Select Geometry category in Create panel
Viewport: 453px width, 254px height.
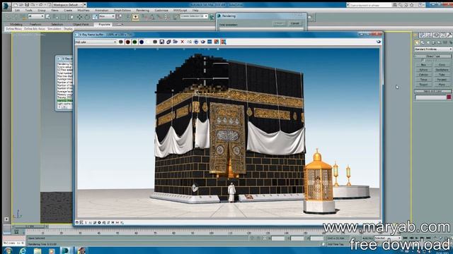(x=417, y=42)
